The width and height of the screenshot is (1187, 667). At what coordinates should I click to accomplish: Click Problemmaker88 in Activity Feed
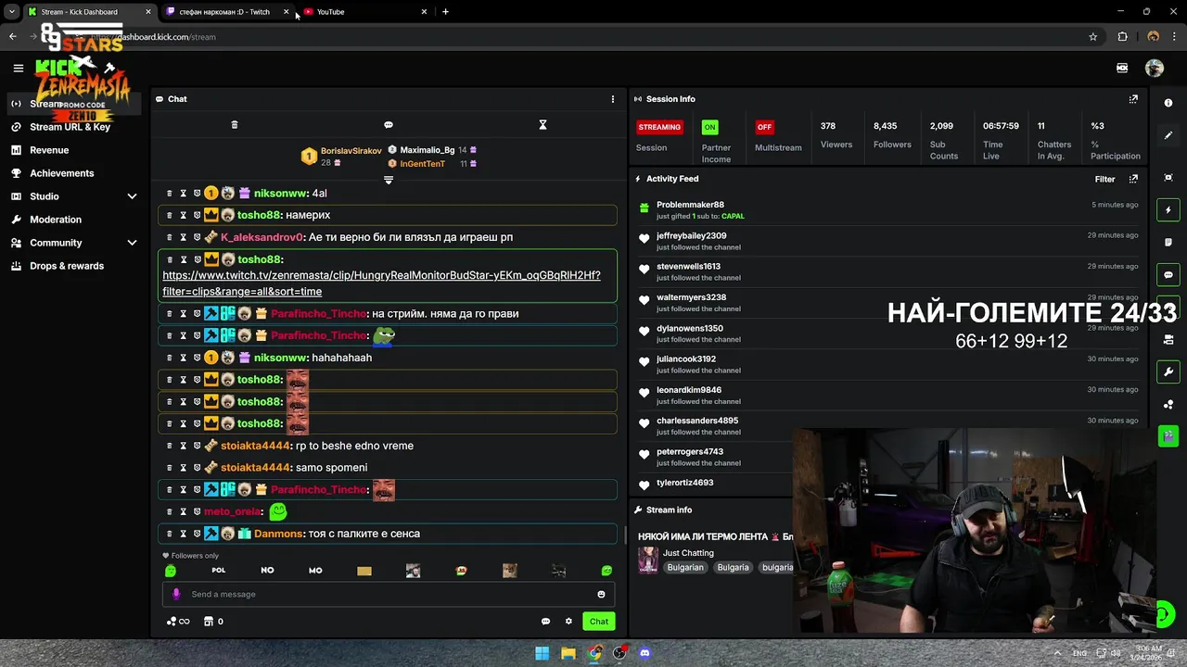[x=690, y=205]
